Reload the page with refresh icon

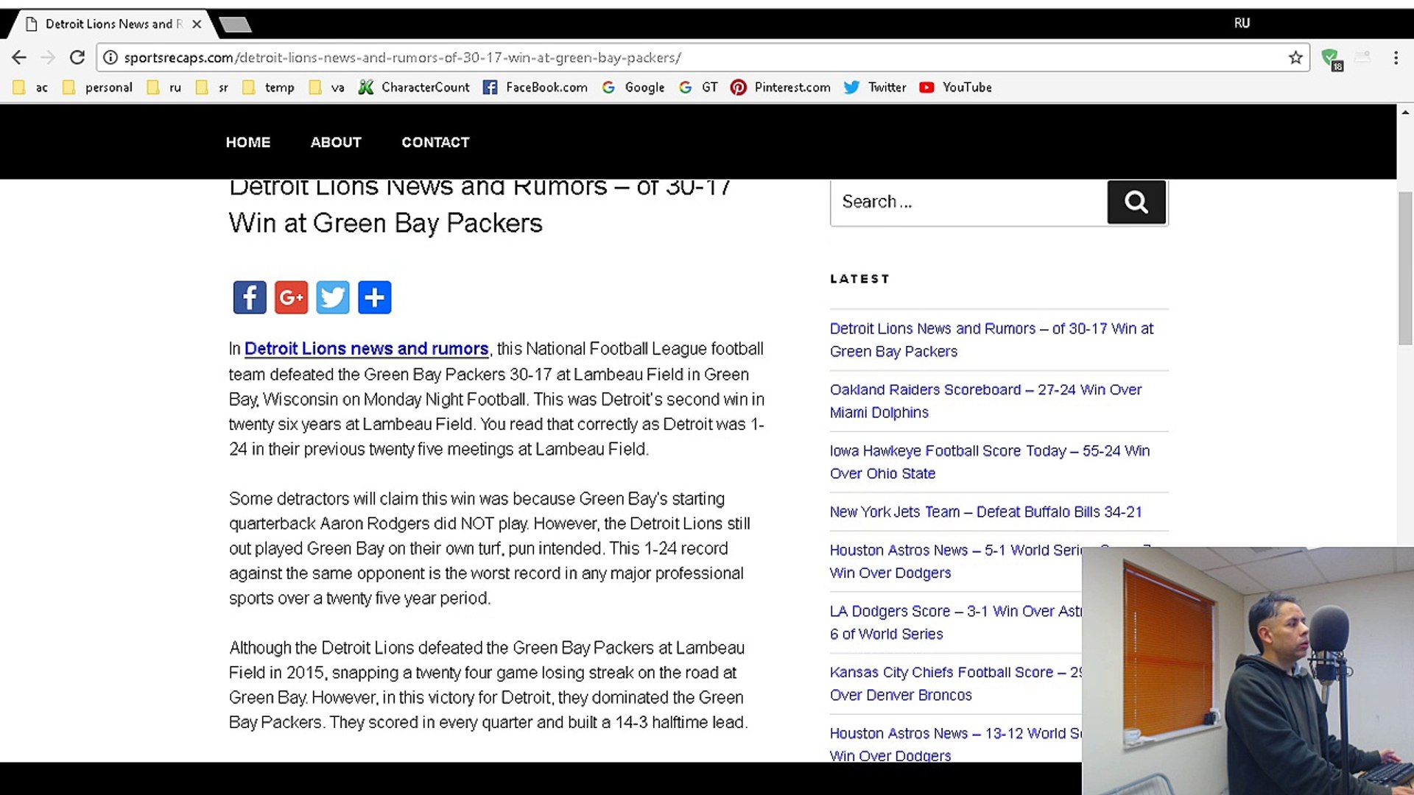click(x=77, y=57)
